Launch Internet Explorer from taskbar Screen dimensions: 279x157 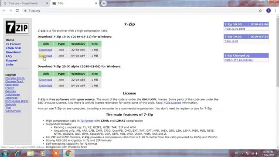17,153
